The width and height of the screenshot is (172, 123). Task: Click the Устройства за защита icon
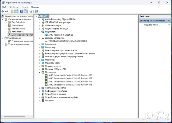click(x=43, y=94)
